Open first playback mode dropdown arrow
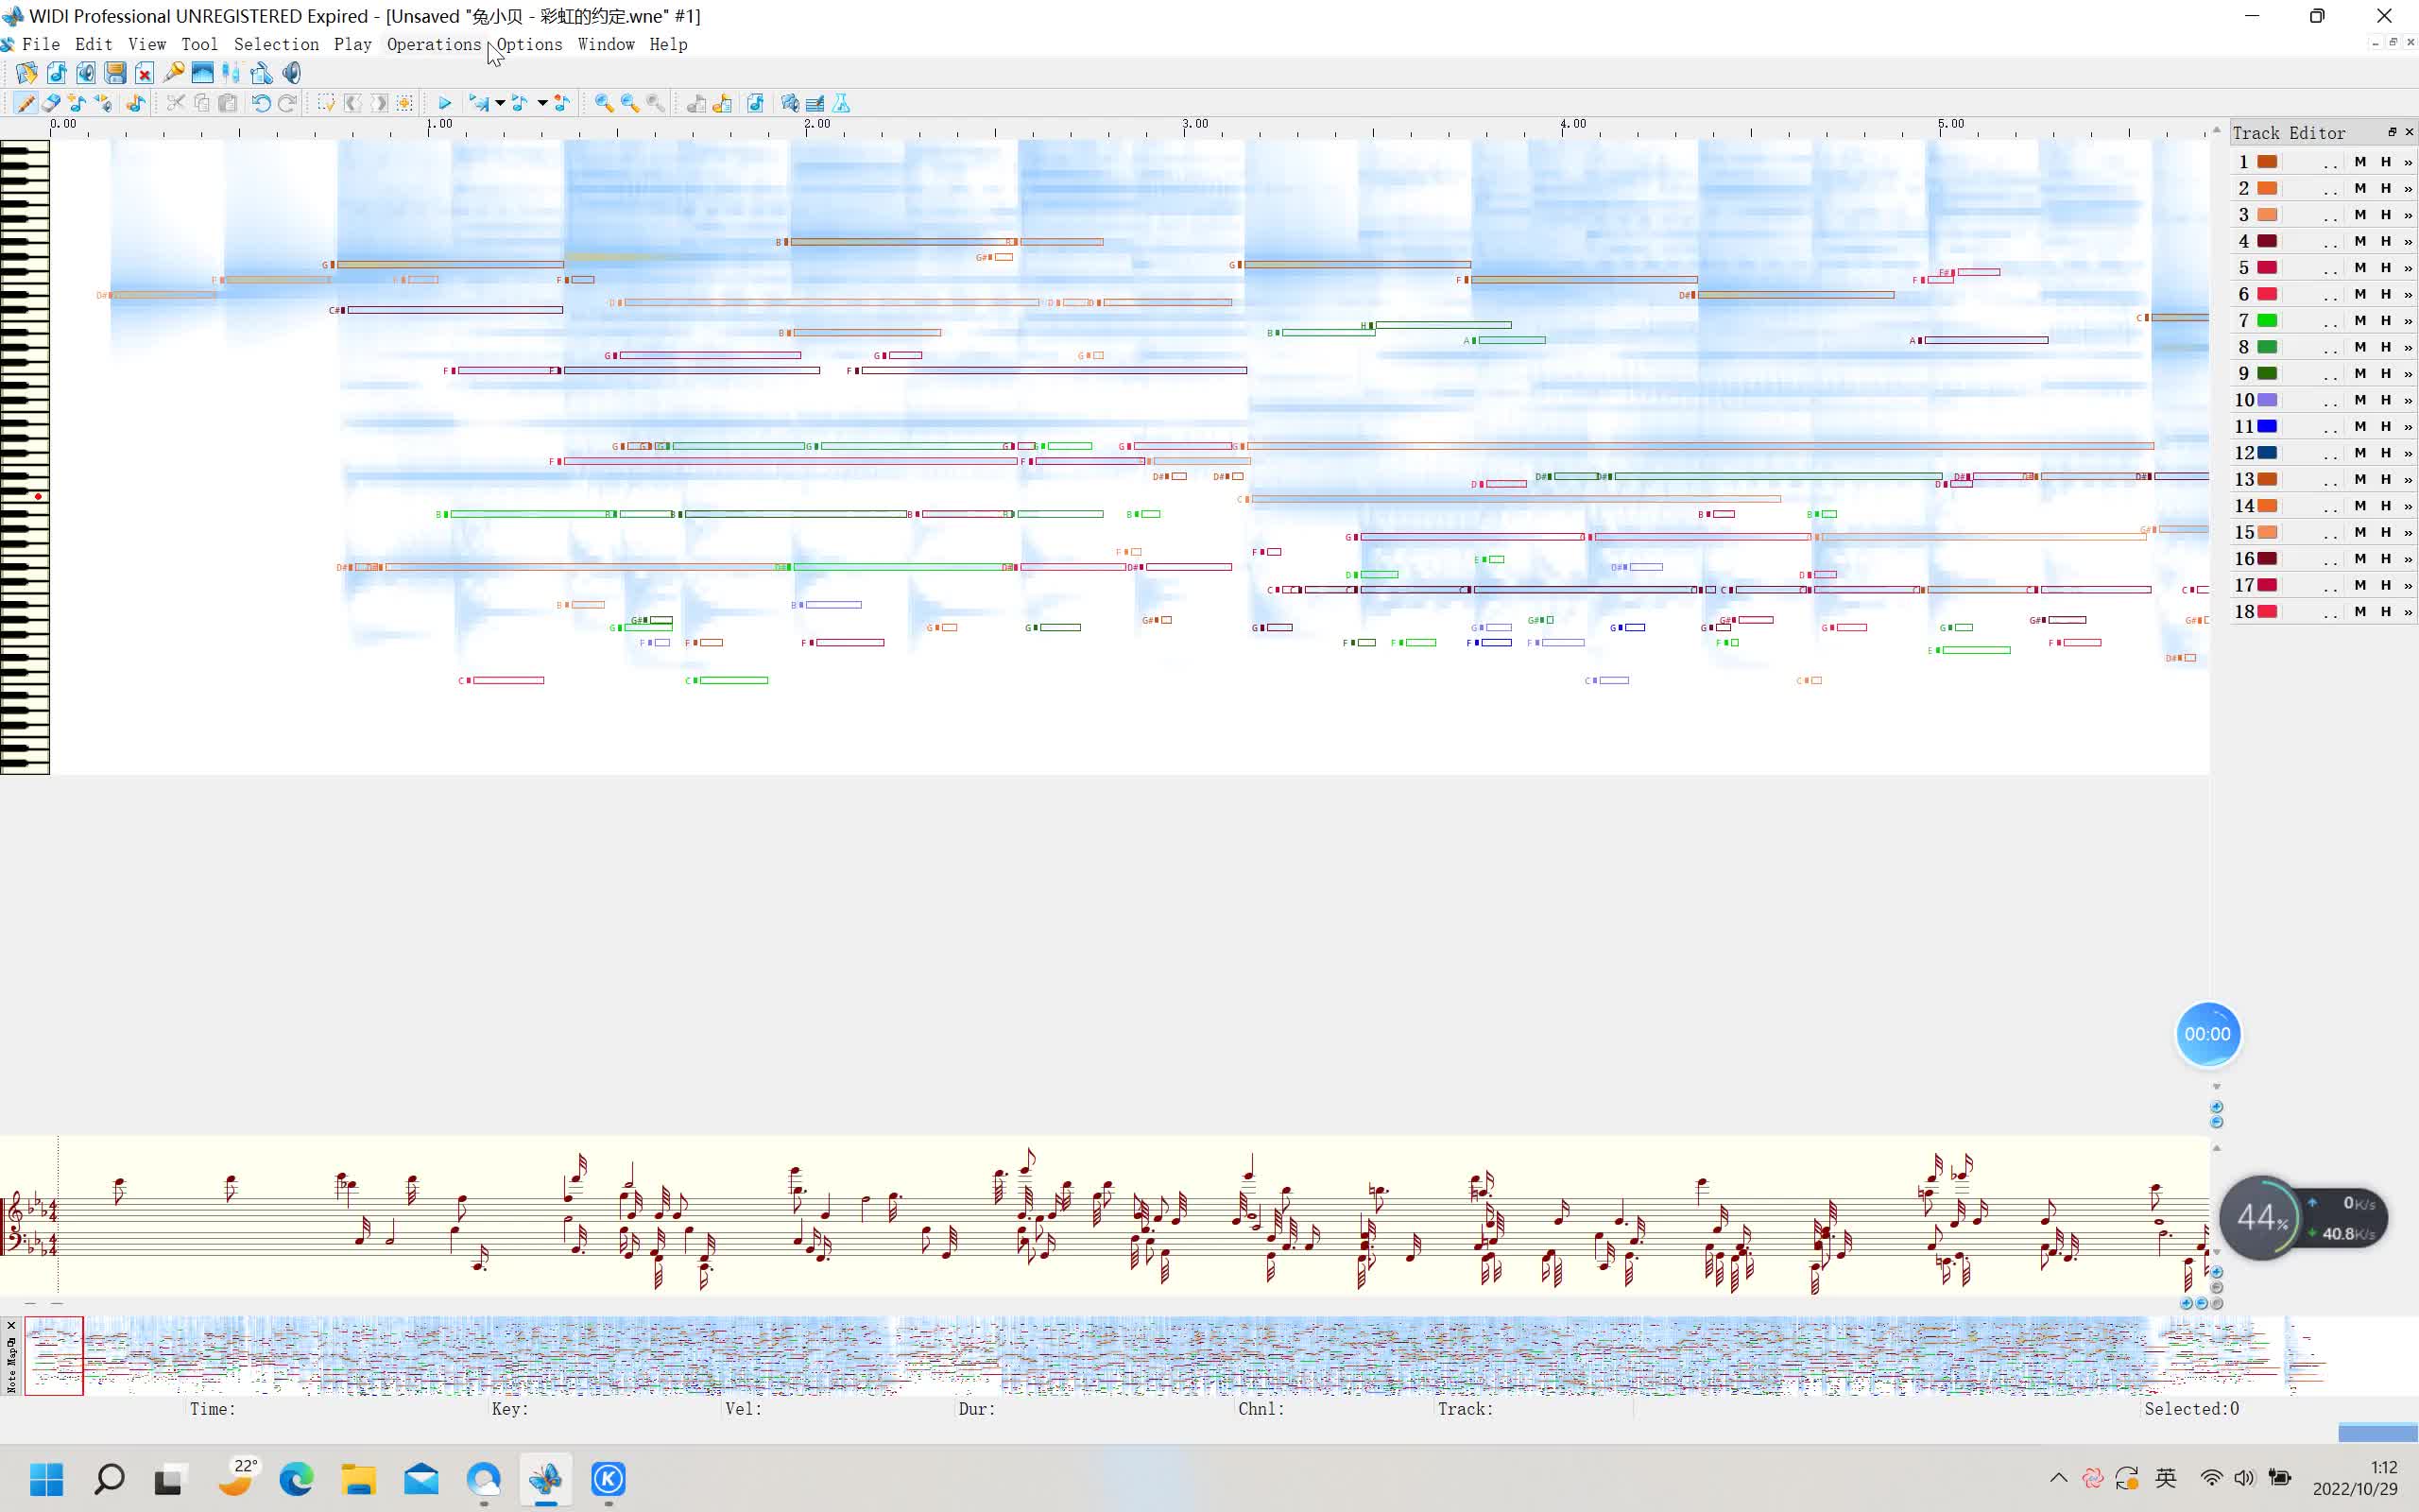Image resolution: width=2419 pixels, height=1512 pixels. [x=500, y=103]
